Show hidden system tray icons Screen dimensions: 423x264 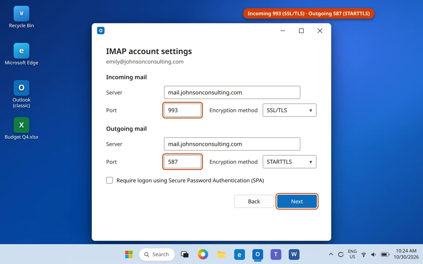(x=331, y=254)
